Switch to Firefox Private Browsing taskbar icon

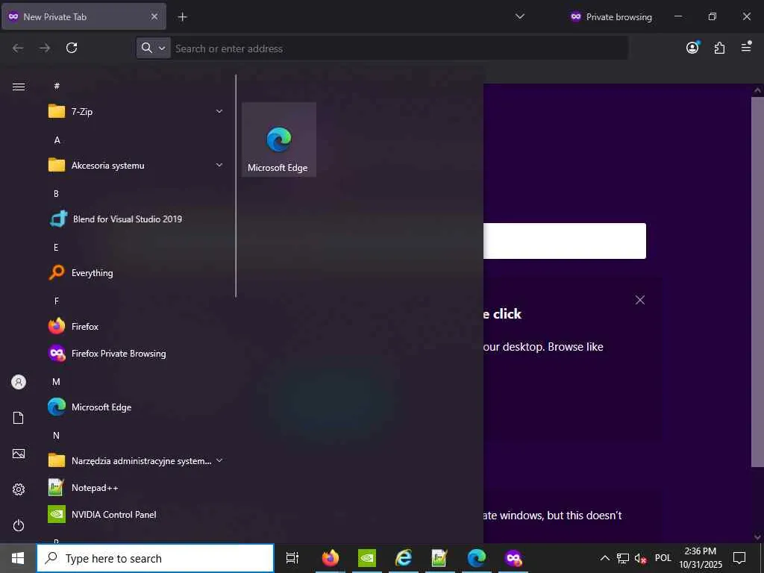[x=513, y=558]
